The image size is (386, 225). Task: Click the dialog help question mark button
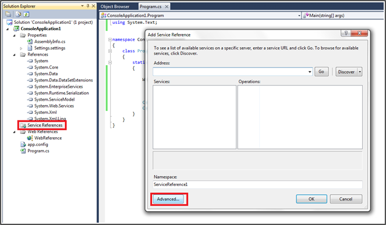(x=346, y=33)
